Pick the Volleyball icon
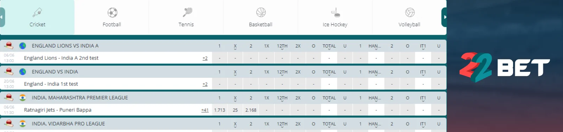 tap(410, 13)
